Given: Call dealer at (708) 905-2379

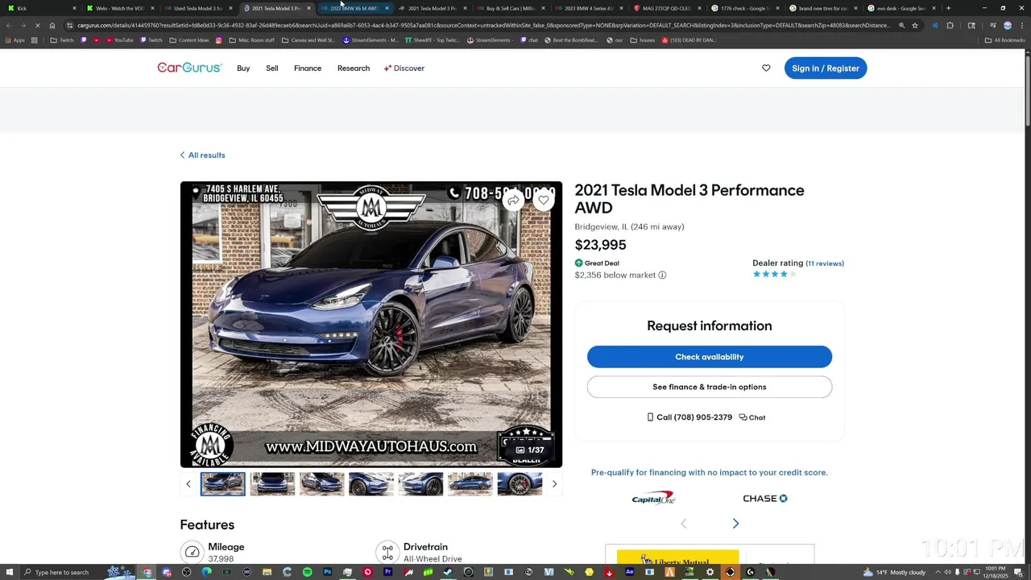Looking at the screenshot, I should [689, 417].
